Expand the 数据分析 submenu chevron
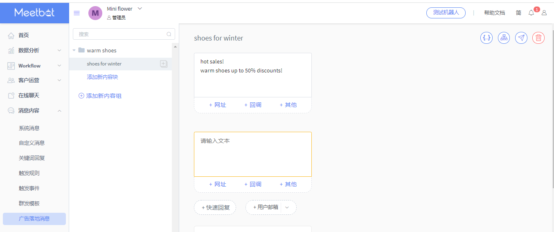Screen dimensions: 554x232 click(59, 50)
